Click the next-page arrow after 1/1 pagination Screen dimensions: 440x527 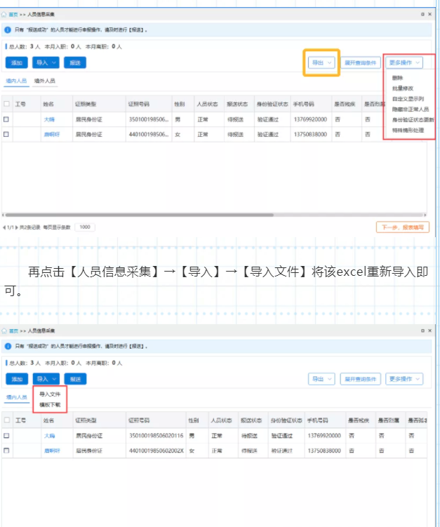[16, 227]
